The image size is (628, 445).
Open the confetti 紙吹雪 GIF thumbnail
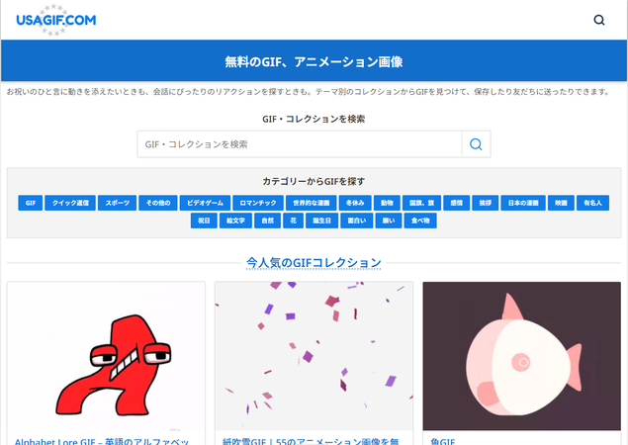(314, 356)
